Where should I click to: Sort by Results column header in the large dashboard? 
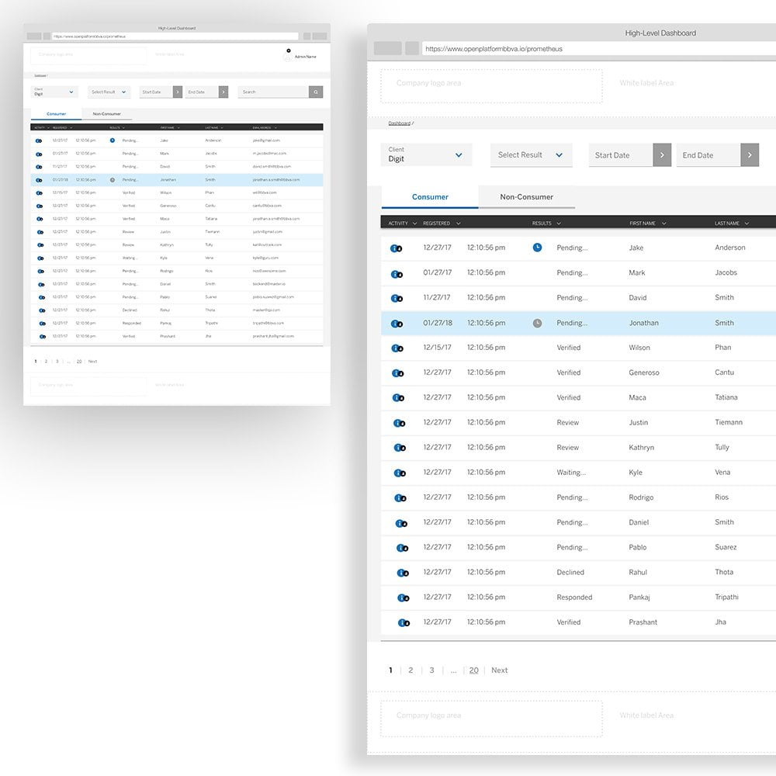tap(546, 223)
